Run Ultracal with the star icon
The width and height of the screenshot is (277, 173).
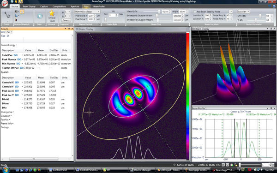52,13
